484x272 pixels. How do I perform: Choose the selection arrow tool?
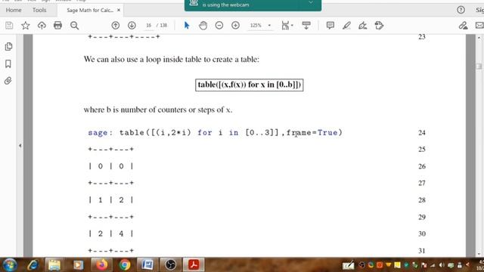(187, 25)
